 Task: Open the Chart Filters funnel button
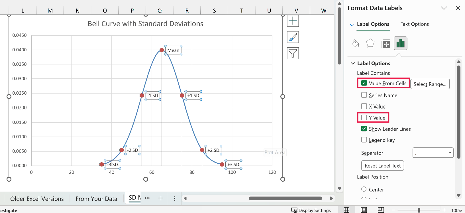pyautogui.click(x=293, y=53)
